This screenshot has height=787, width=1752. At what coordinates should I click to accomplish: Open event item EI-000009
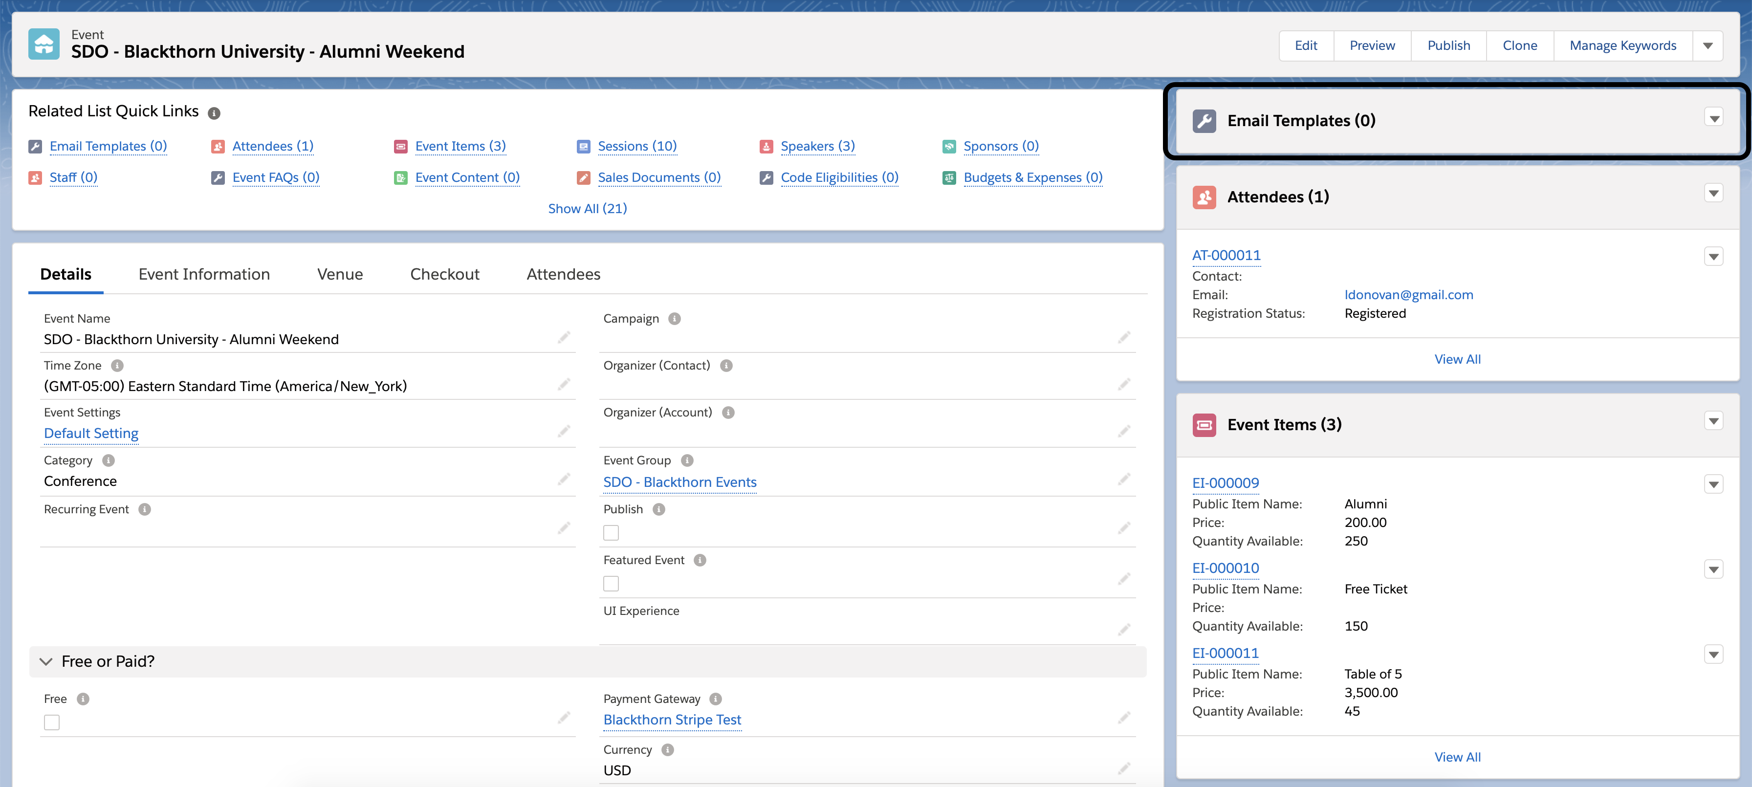point(1226,483)
